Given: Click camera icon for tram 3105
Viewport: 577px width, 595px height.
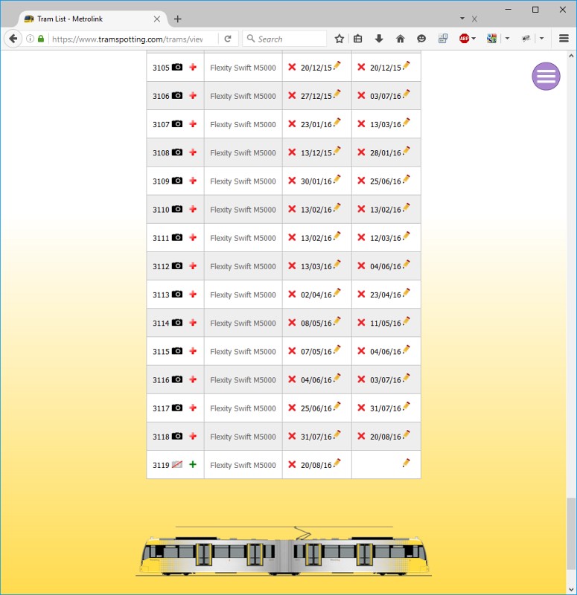Looking at the screenshot, I should pos(177,67).
